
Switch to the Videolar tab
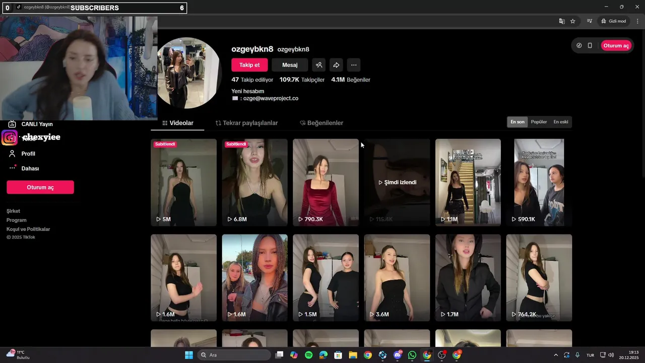click(178, 123)
